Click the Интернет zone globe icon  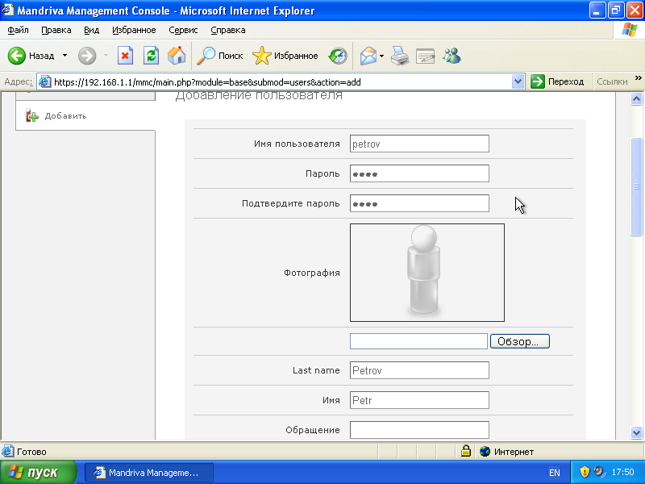pyautogui.click(x=485, y=452)
